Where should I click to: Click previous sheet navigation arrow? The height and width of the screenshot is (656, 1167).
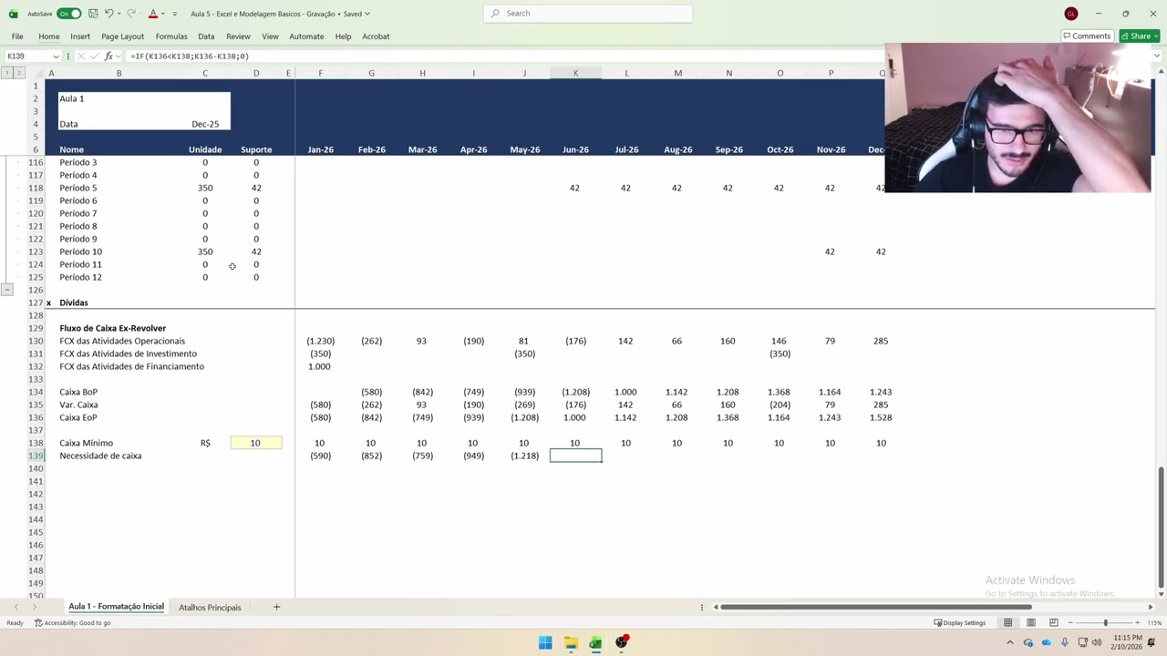(x=15, y=607)
